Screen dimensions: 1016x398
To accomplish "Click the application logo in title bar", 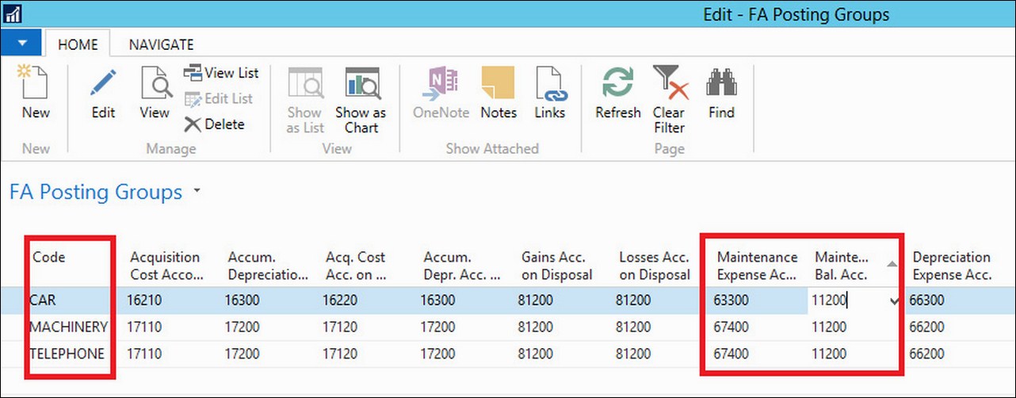I will click(13, 13).
